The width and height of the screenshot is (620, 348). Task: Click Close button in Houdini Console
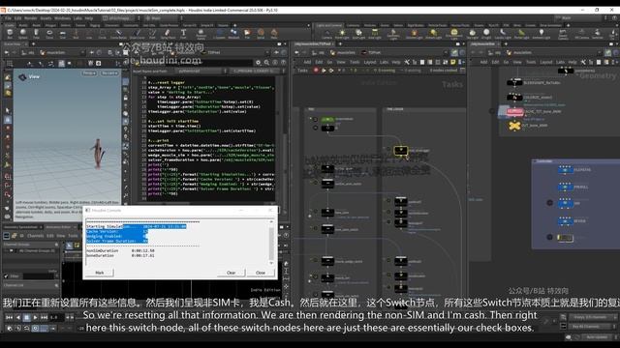point(261,273)
